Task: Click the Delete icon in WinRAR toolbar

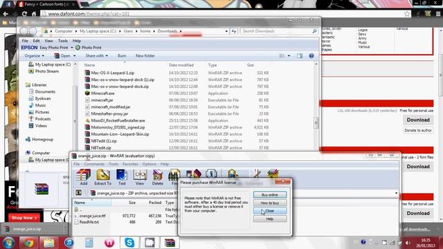Action: coord(157,177)
